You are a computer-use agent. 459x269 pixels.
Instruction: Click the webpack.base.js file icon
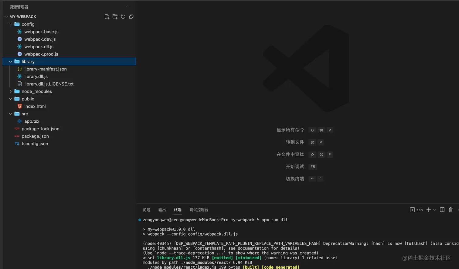(x=20, y=32)
